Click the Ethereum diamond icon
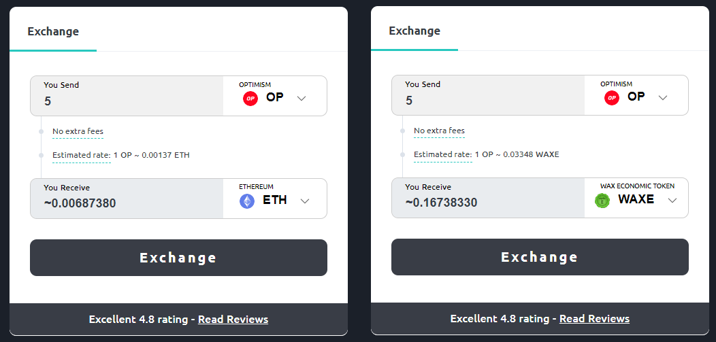This screenshot has height=342, width=716. [247, 201]
